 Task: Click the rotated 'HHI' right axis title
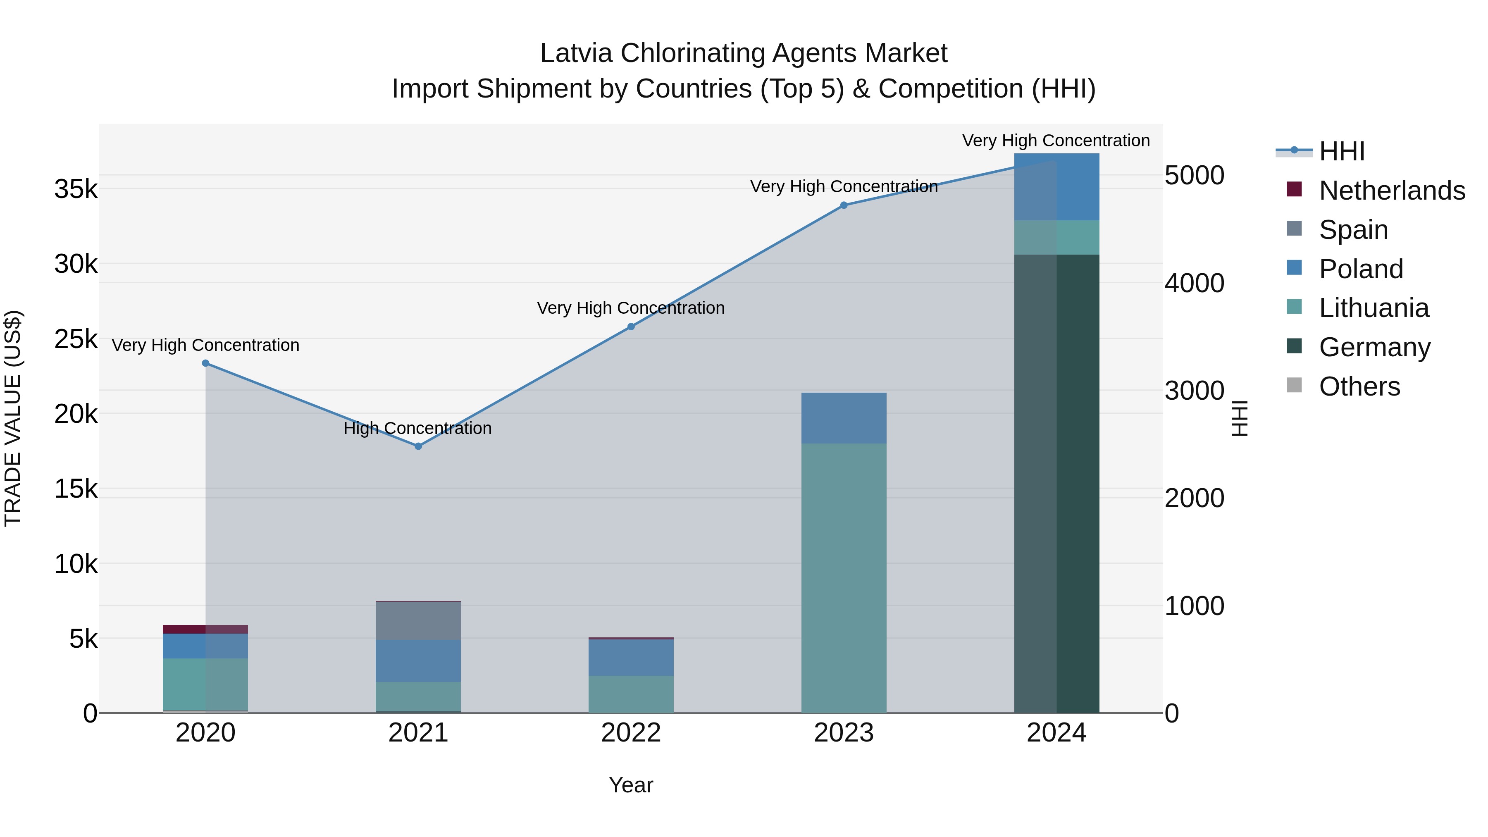[1240, 418]
